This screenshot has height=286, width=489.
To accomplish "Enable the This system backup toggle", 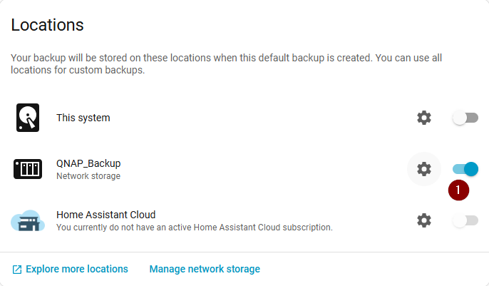I will click(465, 118).
